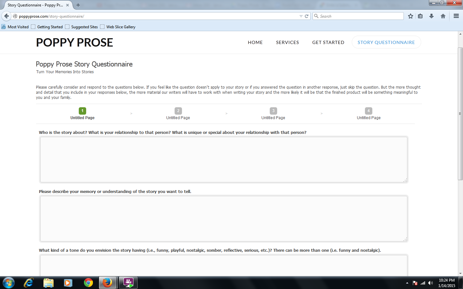Click 'Poppy Prose Story Questionnaire' heading
This screenshot has height=289, width=463.
coord(84,64)
